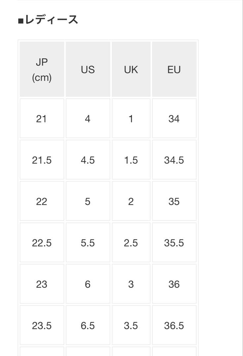Click the JP 23.5 size cell

click(42, 326)
